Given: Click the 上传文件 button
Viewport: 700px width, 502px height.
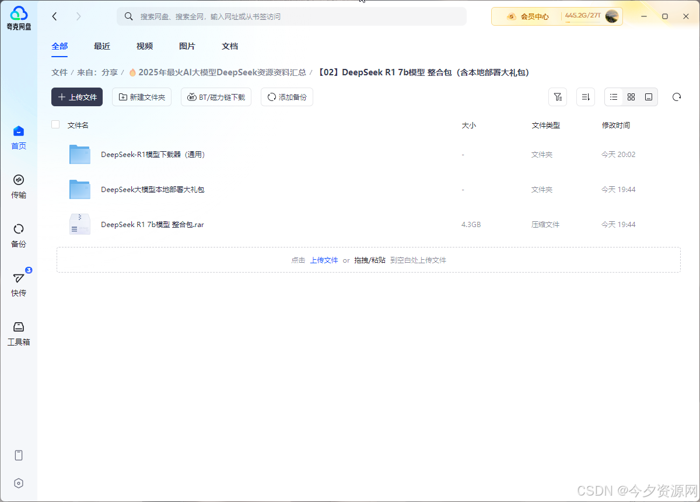Looking at the screenshot, I should [x=77, y=97].
